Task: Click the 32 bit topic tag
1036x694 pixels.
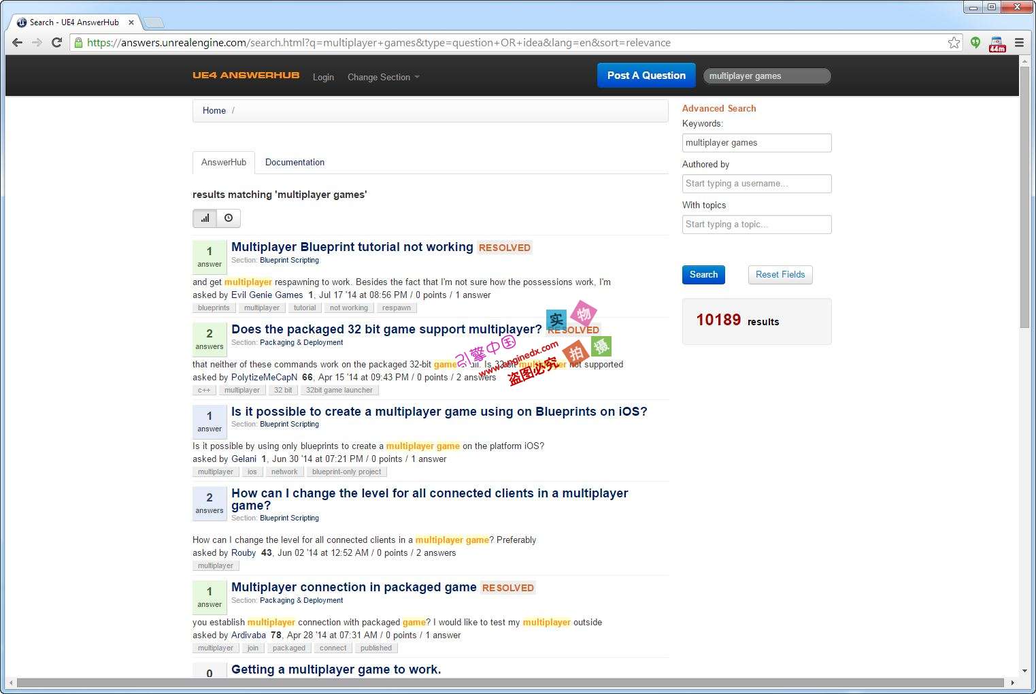Action: 283,390
